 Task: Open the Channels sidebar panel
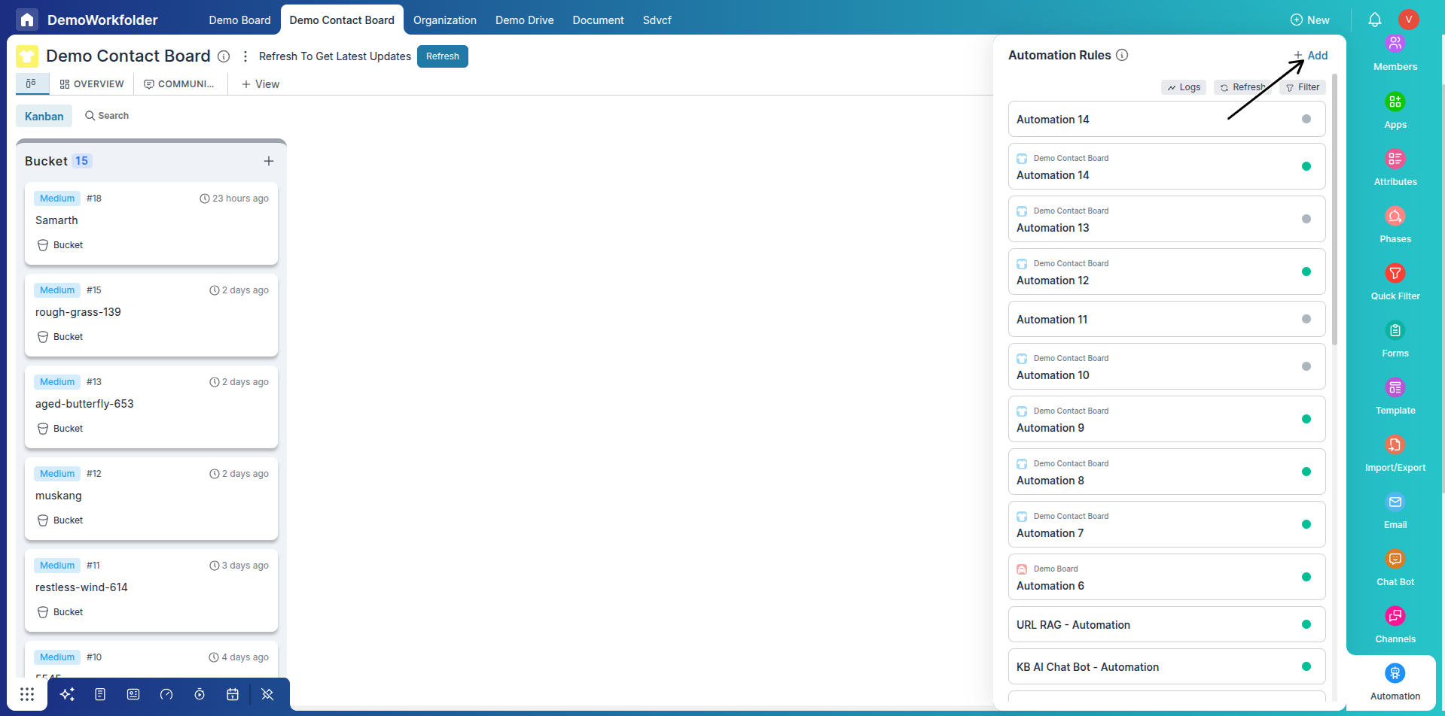[1395, 624]
